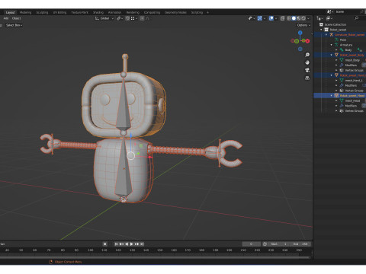The image size is (366, 274).
Task: Click the blue Z axis gizmo handle
Action: 300,33
